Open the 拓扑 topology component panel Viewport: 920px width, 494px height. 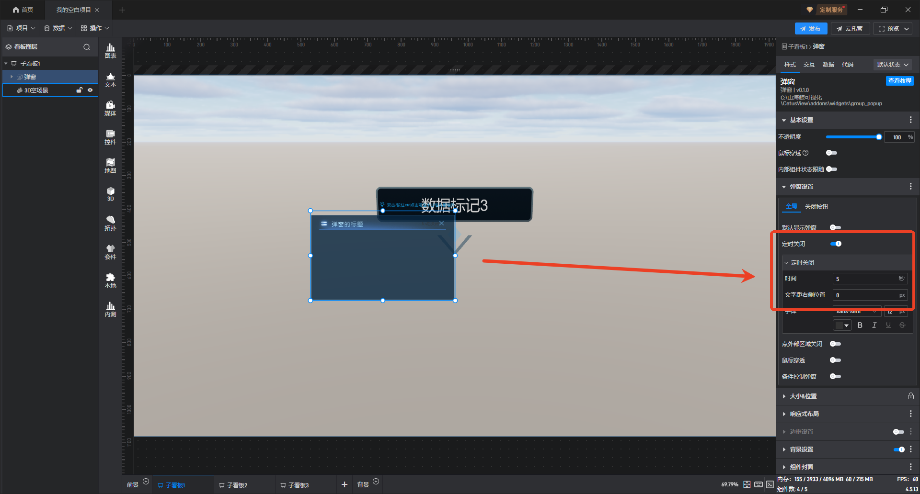click(x=110, y=223)
